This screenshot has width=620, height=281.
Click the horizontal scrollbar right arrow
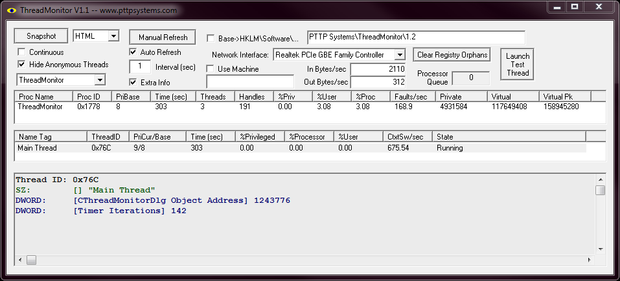click(x=588, y=260)
